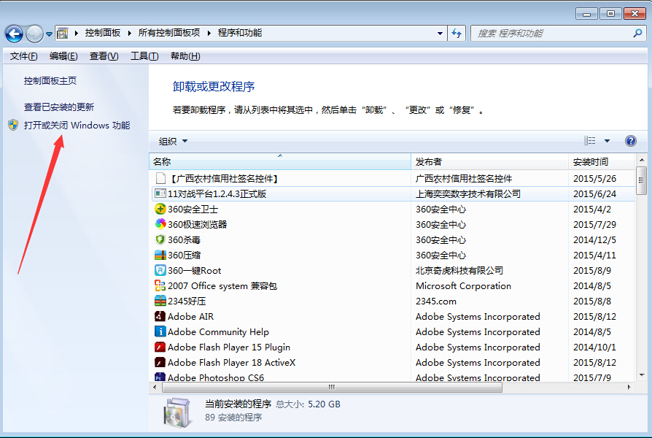
Task: Click the refresh button next to address bar
Action: (457, 34)
